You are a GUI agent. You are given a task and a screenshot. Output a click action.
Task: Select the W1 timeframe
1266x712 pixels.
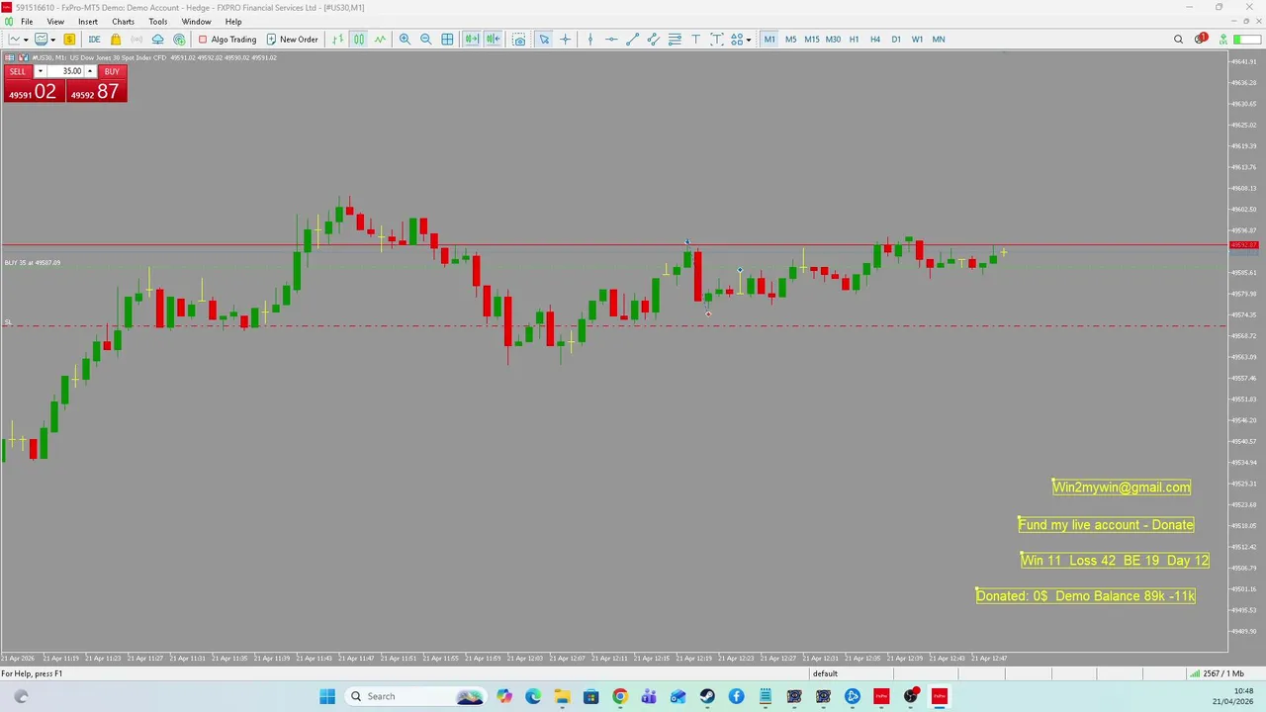pyautogui.click(x=917, y=40)
